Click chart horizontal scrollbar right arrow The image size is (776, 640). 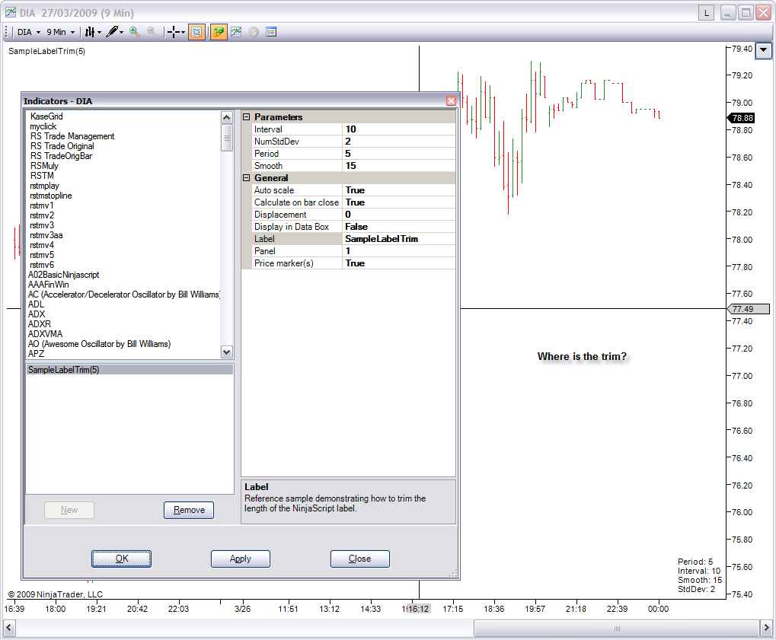[766, 629]
